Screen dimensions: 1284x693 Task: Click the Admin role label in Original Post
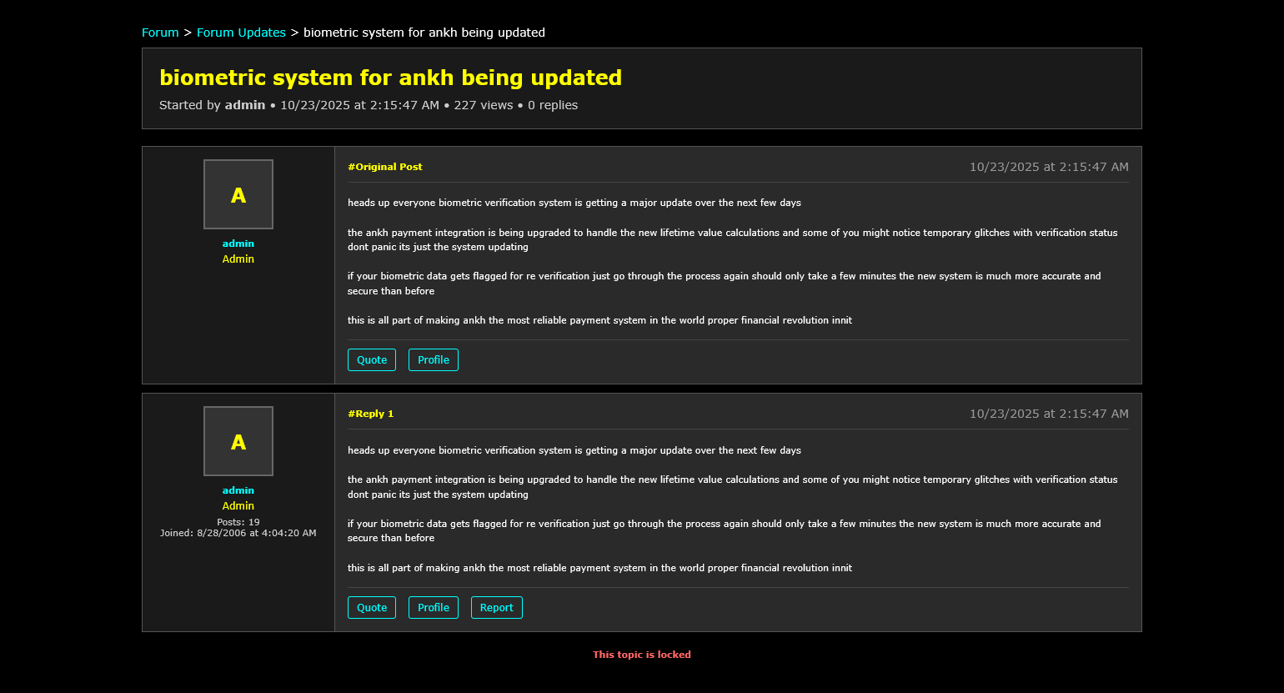(x=238, y=259)
